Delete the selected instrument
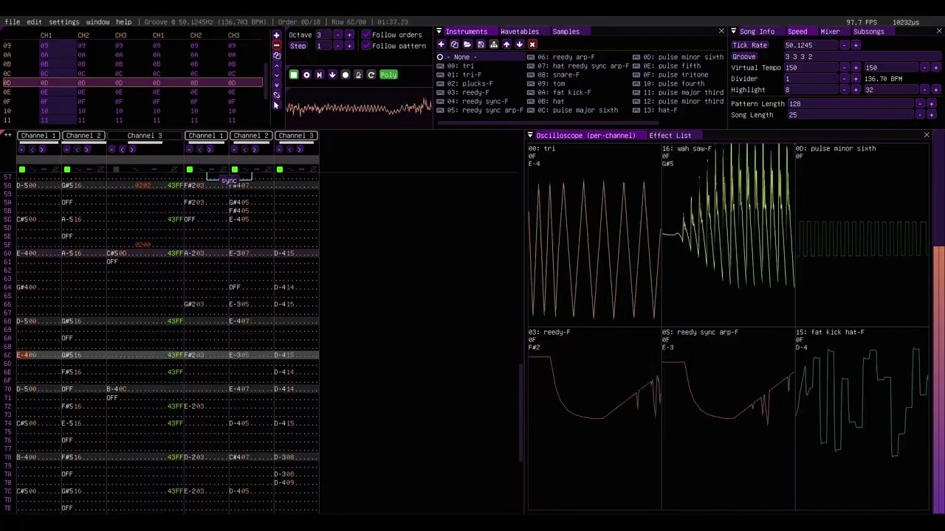945x531 pixels. (x=532, y=44)
